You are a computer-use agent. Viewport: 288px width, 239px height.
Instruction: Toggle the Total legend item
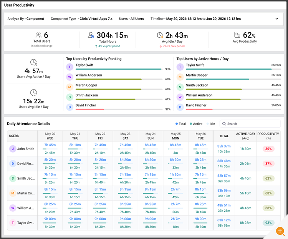coord(180,124)
